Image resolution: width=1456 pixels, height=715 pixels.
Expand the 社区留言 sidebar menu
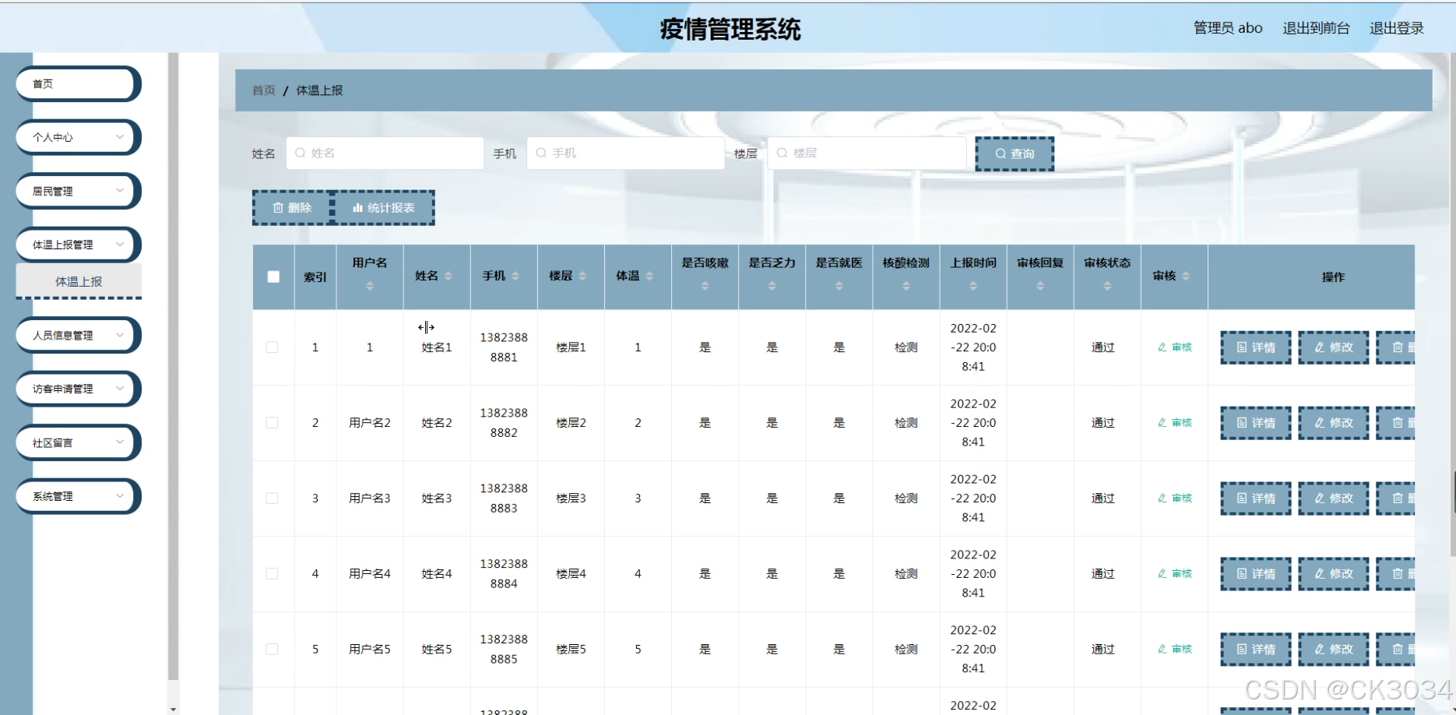pyautogui.click(x=78, y=442)
